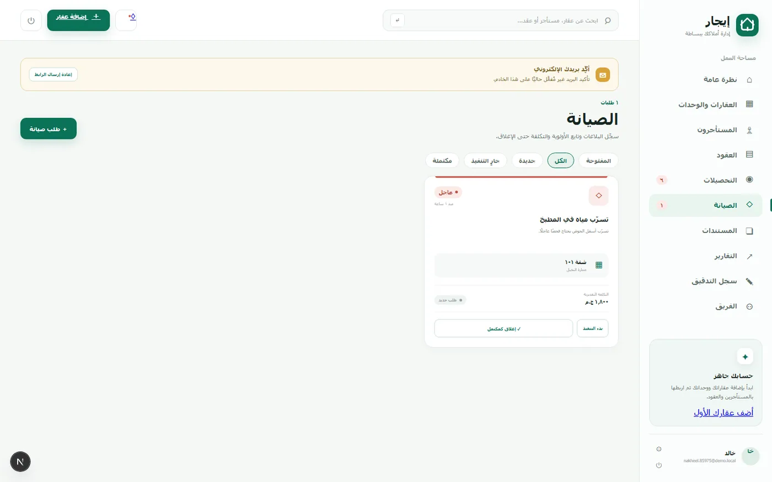Go to نظرة عامة in sidebar
The width and height of the screenshot is (772, 482).
click(x=706, y=80)
